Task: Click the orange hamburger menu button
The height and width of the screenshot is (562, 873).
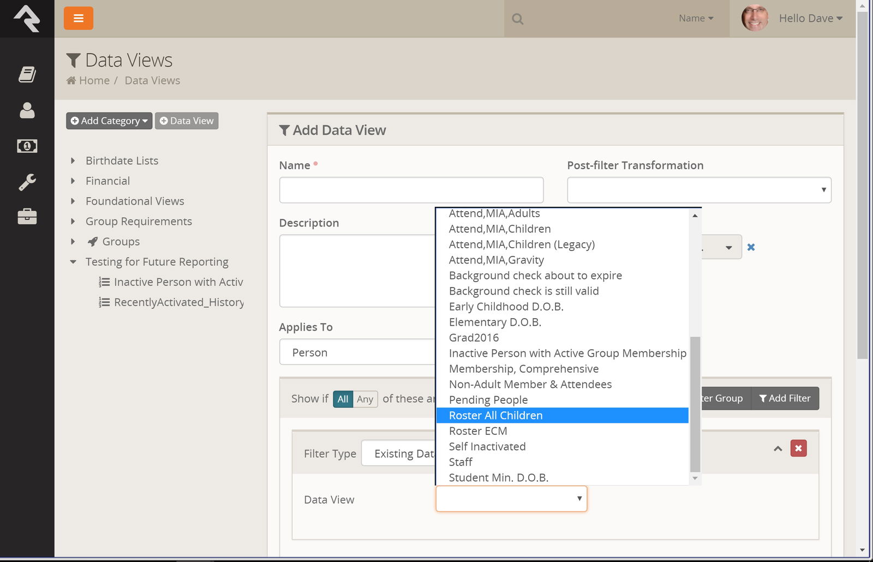Action: click(78, 19)
